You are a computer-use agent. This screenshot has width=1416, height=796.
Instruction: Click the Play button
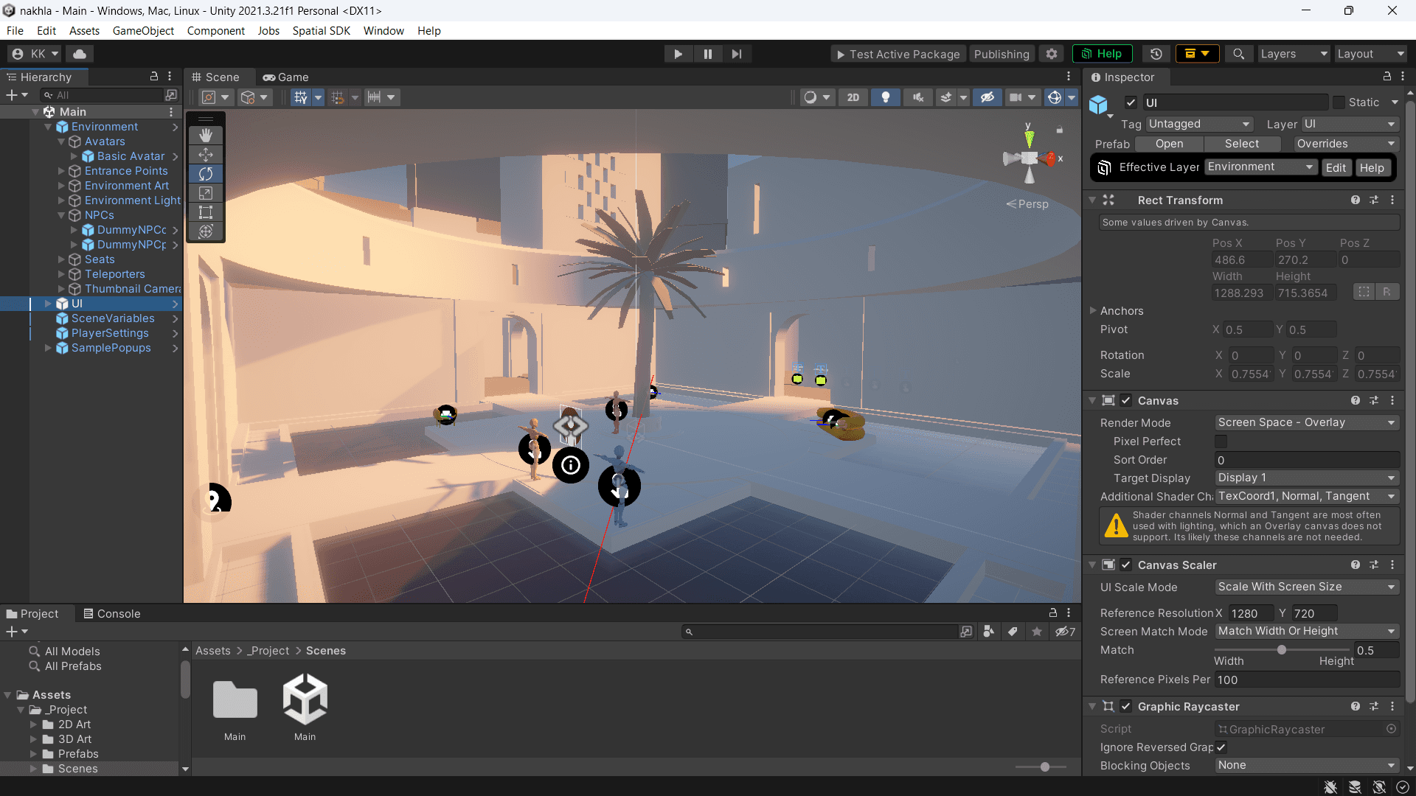[678, 54]
